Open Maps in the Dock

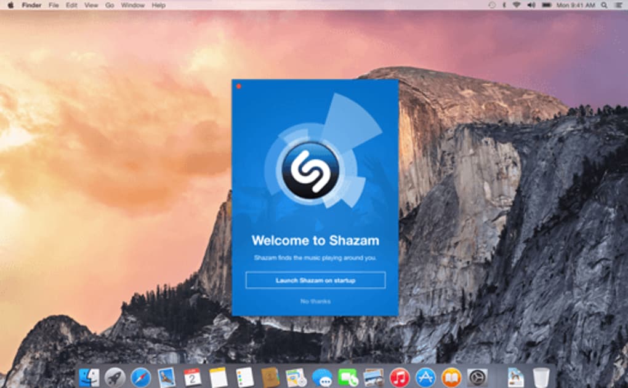[296, 377]
